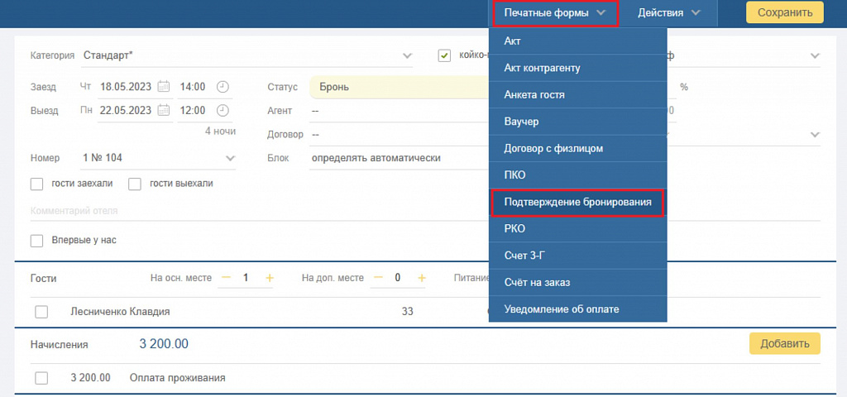Expand dropdown at right of category row

(x=815, y=55)
